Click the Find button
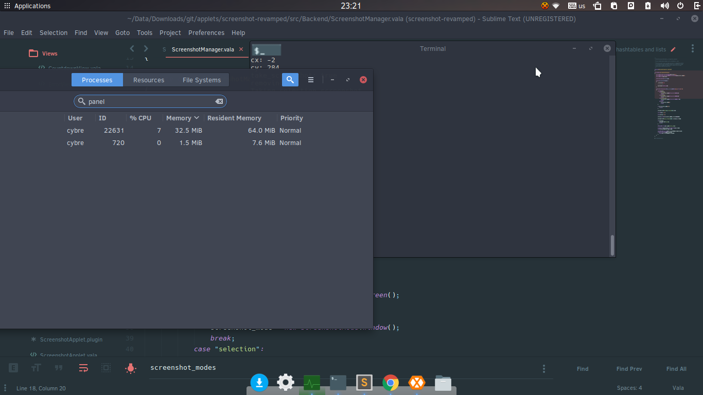Image resolution: width=703 pixels, height=395 pixels. (x=583, y=369)
